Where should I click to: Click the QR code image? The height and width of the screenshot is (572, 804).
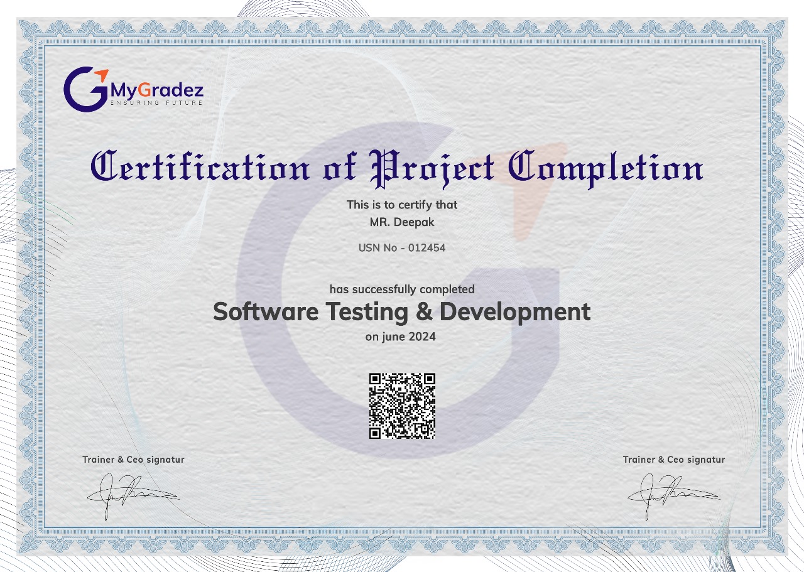402,406
